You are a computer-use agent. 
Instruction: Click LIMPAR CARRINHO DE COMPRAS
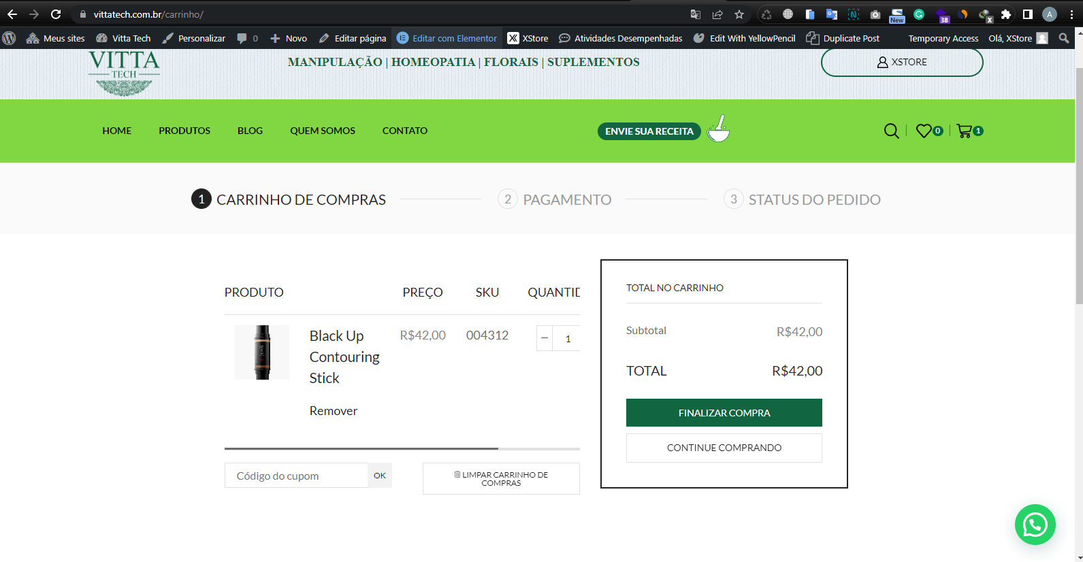tap(501, 479)
